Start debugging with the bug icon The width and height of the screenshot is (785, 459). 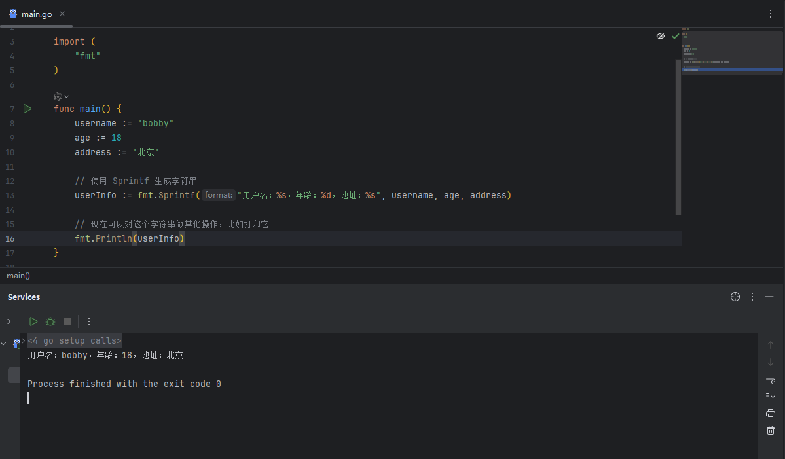[50, 321]
